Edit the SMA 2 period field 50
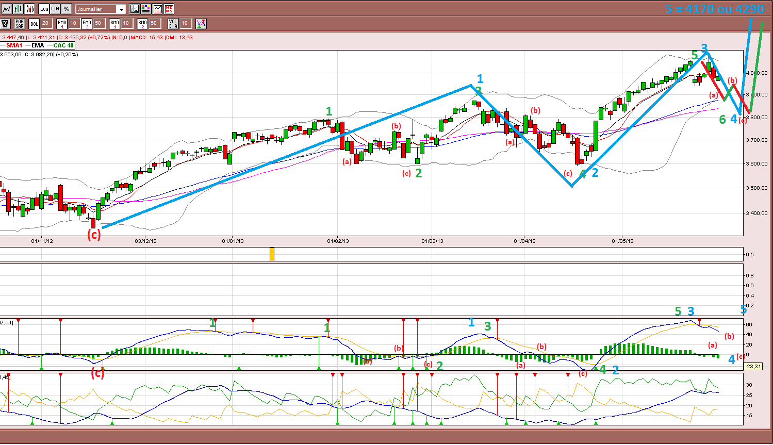The image size is (773, 445). click(155, 23)
